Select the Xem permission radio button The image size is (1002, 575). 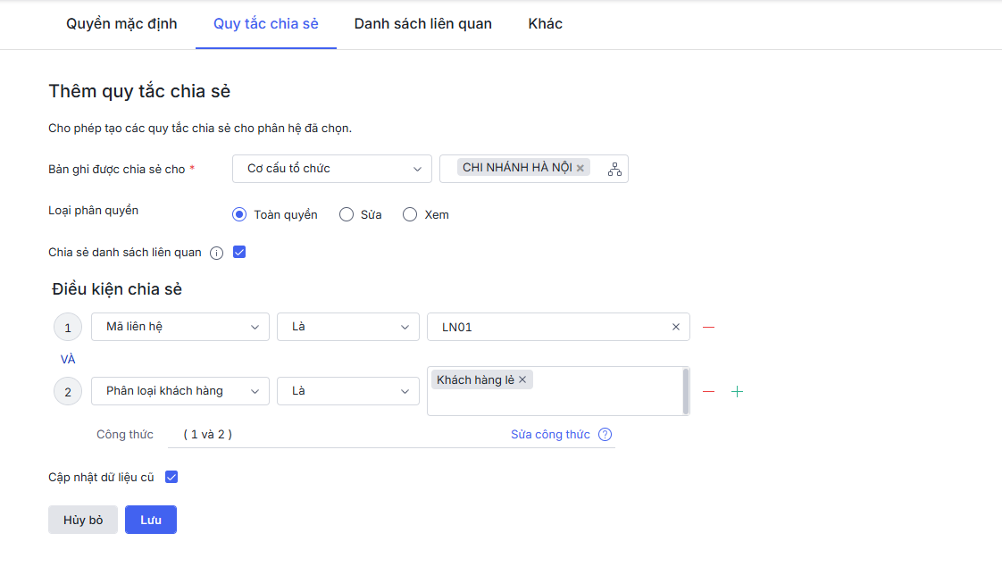410,214
